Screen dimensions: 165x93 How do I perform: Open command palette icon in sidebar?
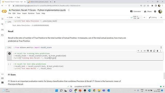tap(2, 78)
